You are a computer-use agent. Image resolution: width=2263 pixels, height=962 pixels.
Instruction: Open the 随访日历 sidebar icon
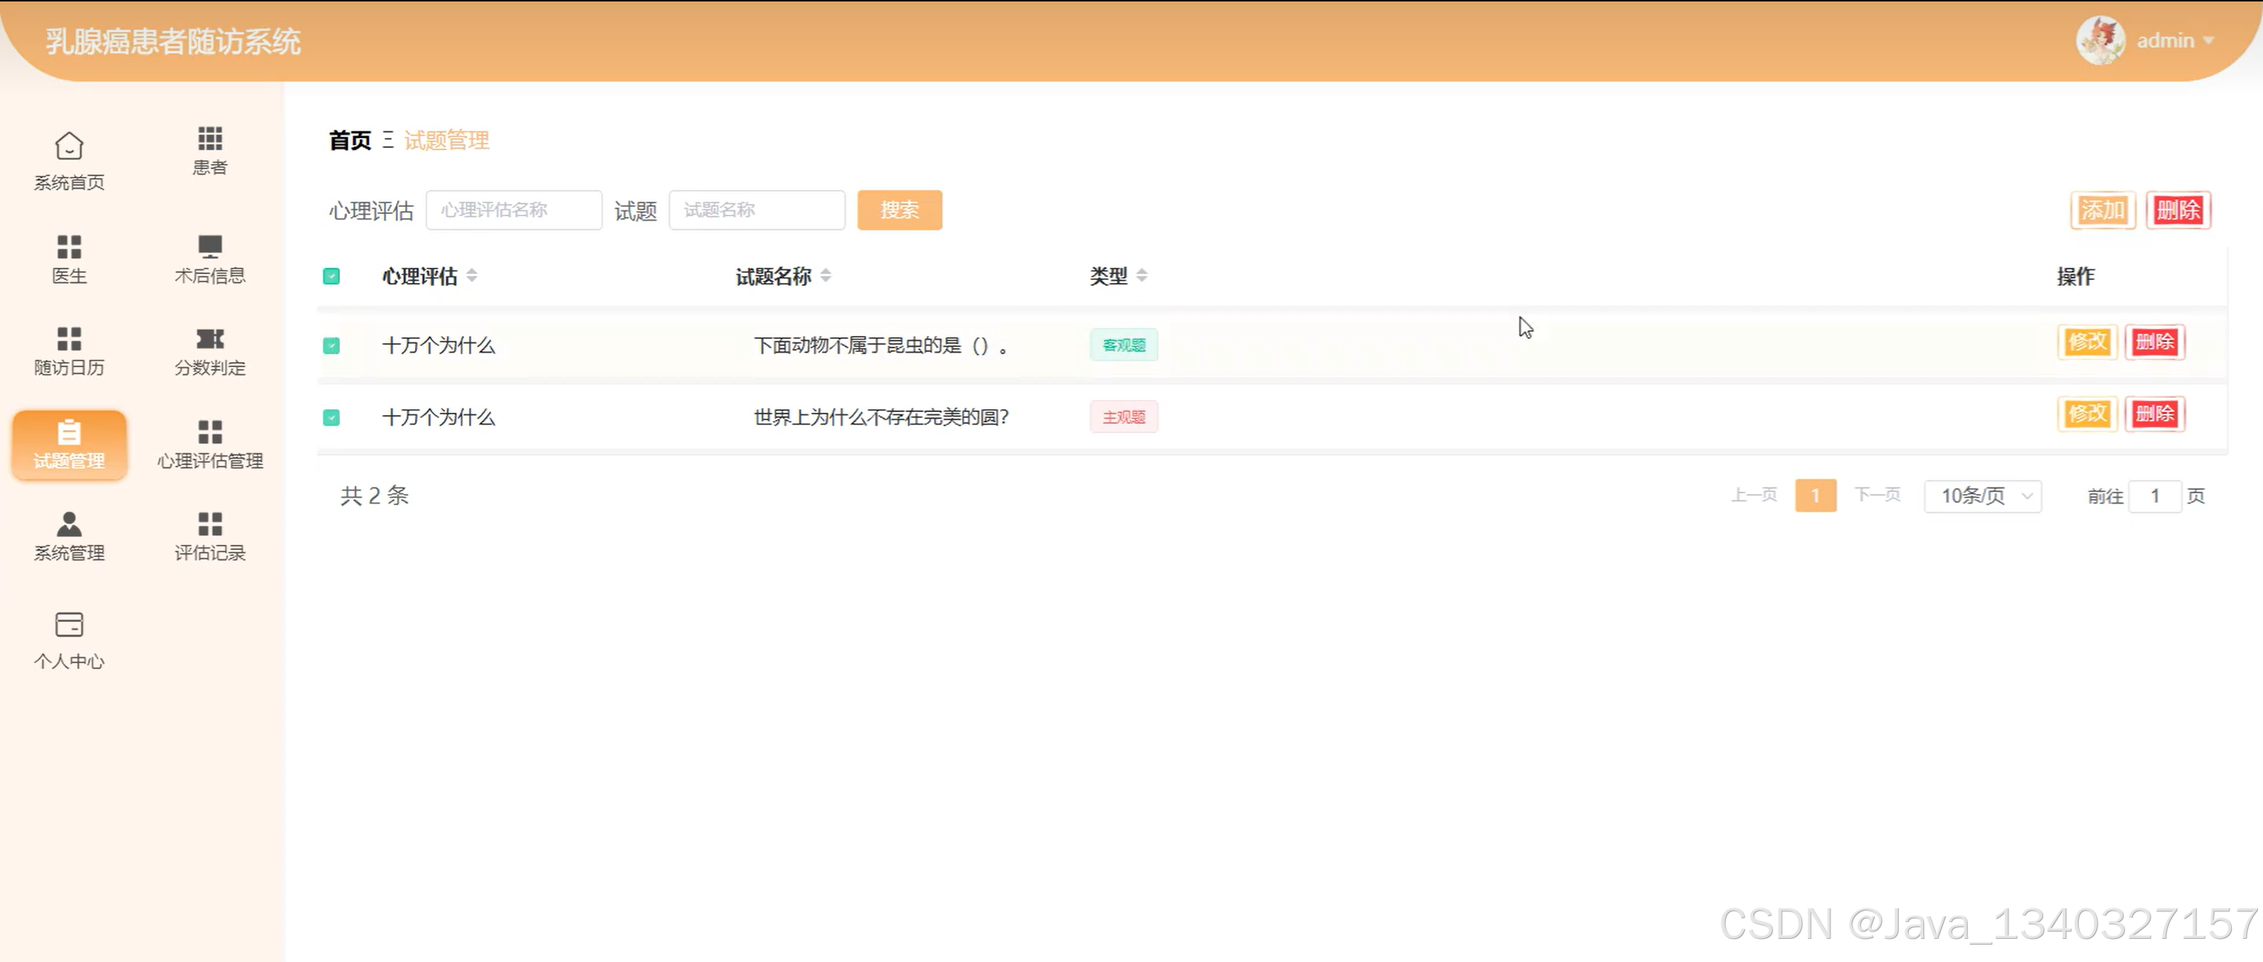tap(68, 339)
